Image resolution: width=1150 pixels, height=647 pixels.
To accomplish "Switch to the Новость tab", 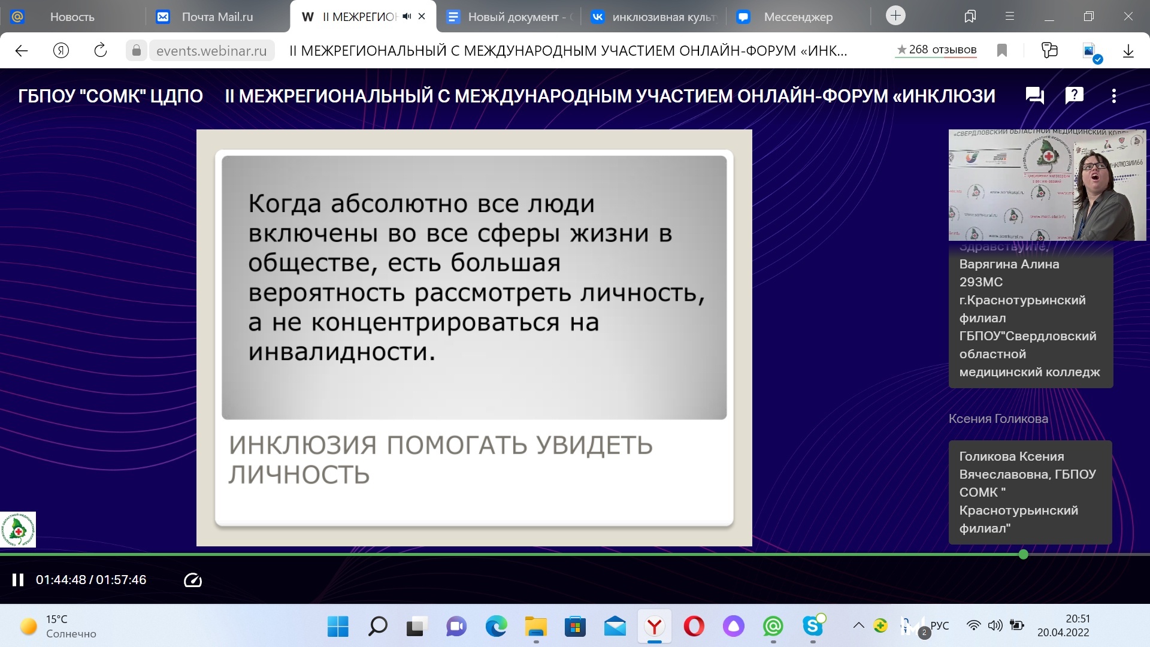I will point(72,17).
